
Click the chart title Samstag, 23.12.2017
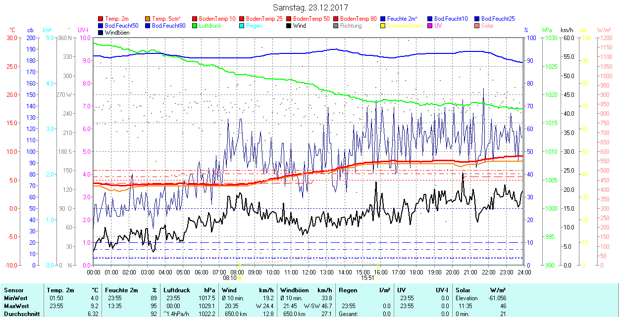coord(310,8)
